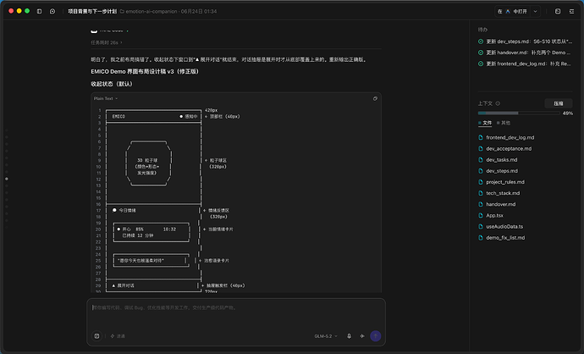The width and height of the screenshot is (584, 354).
Task: Click file icon beside dev_tasks.md
Action: pos(481,160)
